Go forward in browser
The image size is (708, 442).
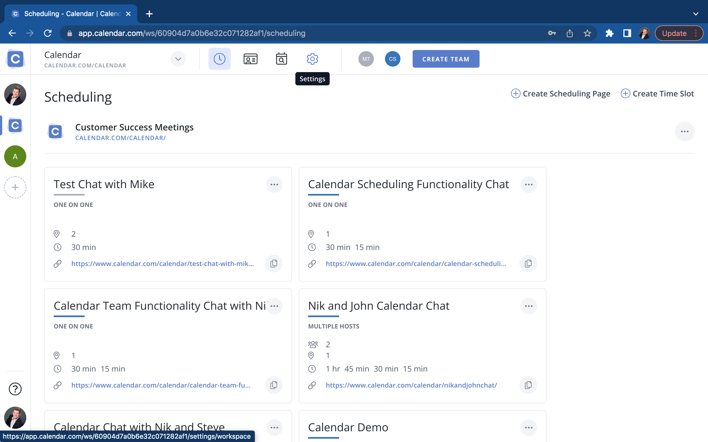(30, 33)
